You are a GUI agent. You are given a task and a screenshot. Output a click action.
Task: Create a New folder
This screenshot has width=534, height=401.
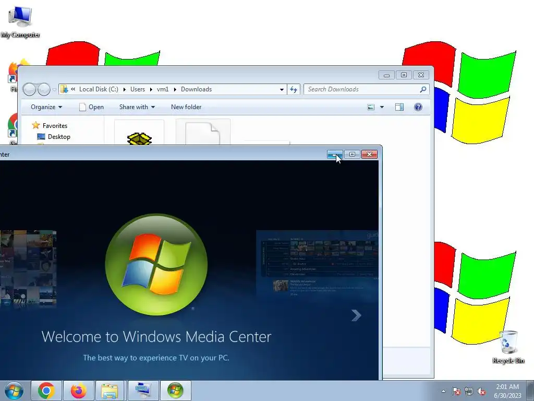(x=186, y=107)
